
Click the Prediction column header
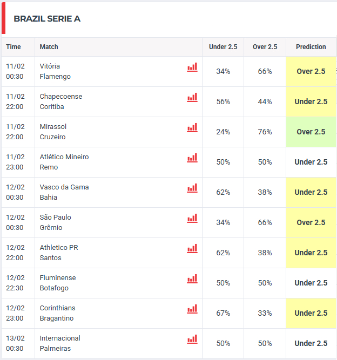[x=311, y=47]
